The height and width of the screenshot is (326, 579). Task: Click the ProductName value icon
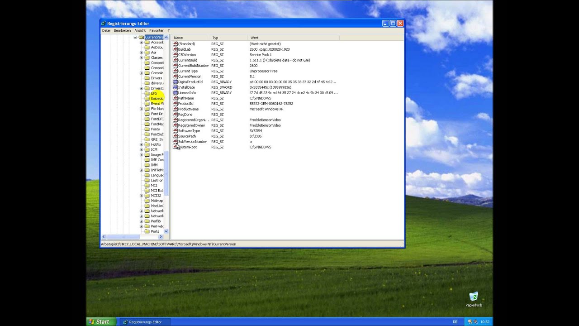(x=175, y=109)
